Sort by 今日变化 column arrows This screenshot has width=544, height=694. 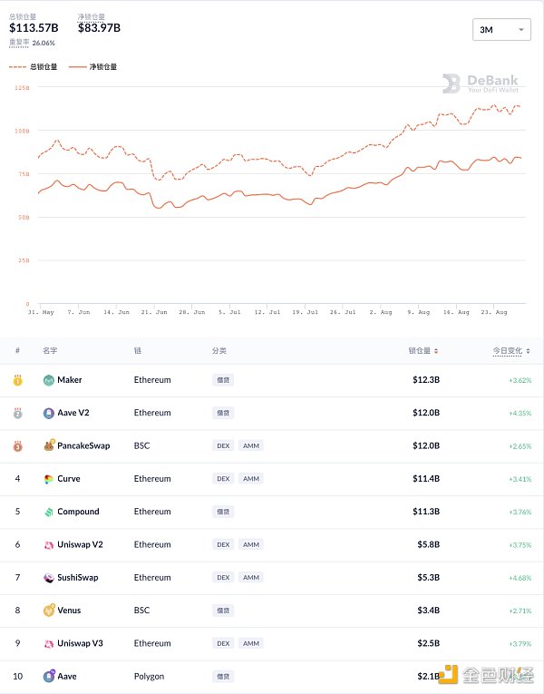point(529,351)
